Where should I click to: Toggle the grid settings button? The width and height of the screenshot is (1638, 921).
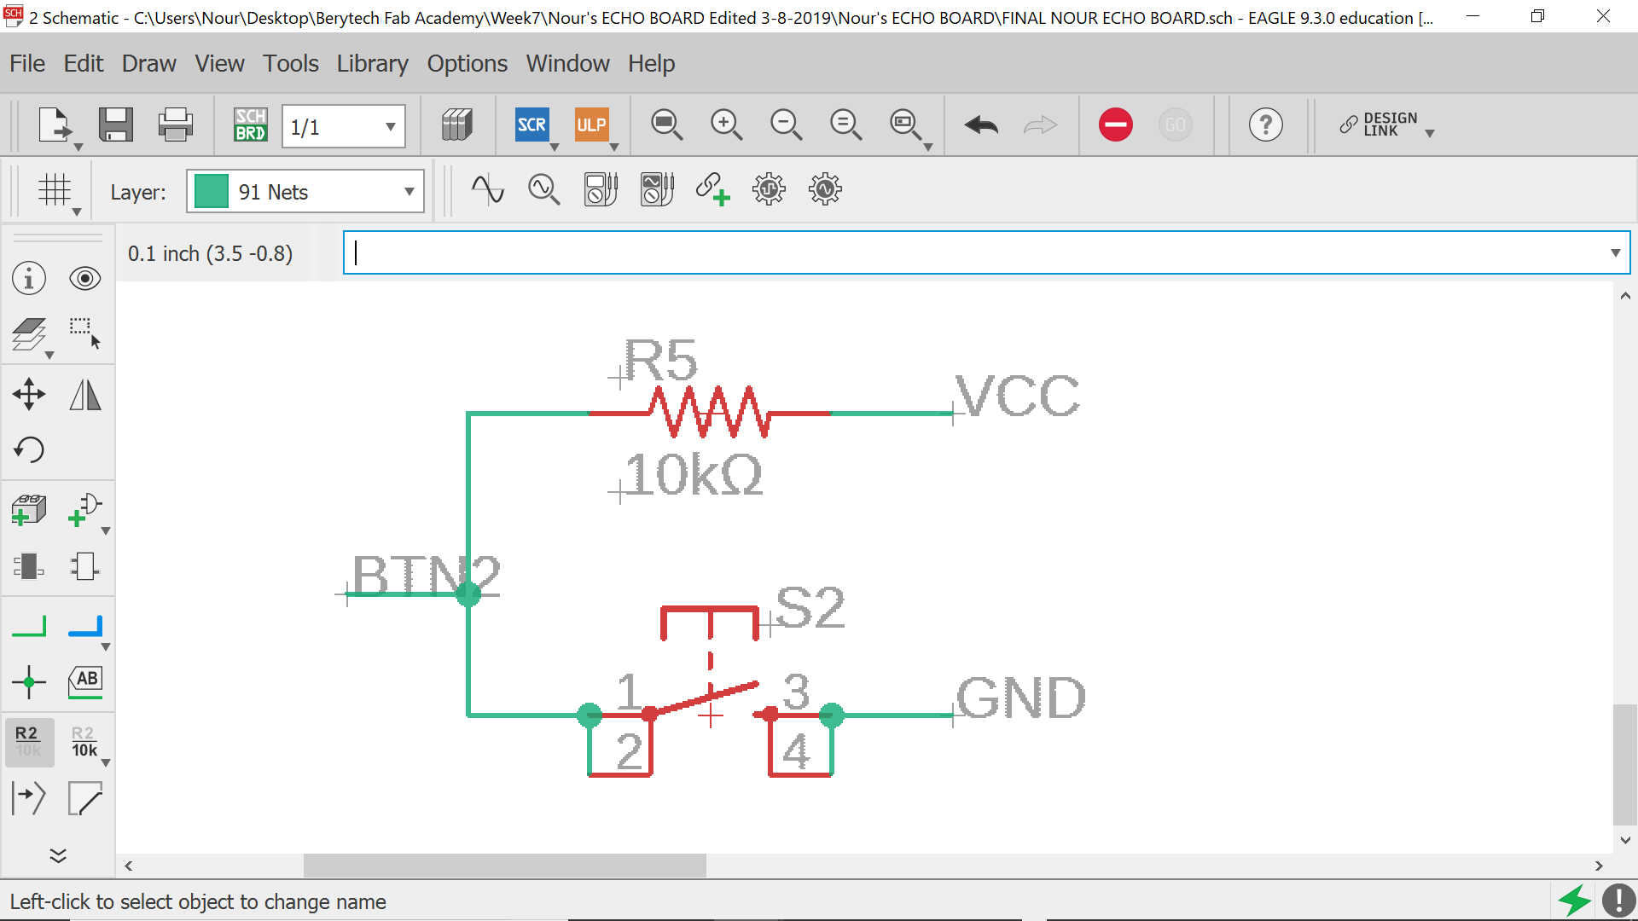pyautogui.click(x=55, y=190)
